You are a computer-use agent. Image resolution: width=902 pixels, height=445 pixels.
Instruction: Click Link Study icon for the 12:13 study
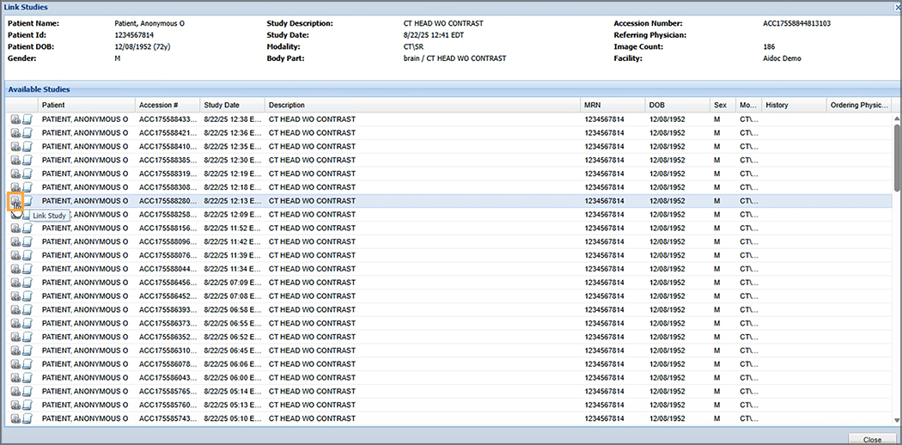(x=15, y=201)
